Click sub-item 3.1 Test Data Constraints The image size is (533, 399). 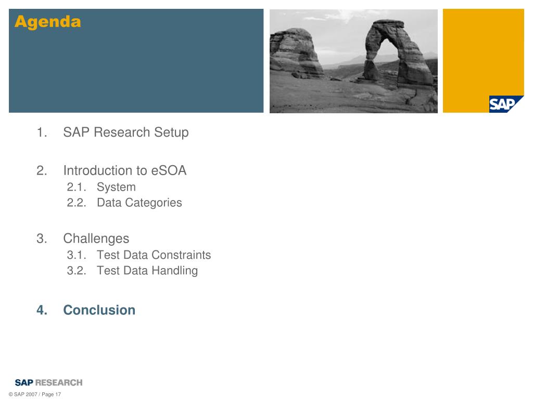(138, 255)
